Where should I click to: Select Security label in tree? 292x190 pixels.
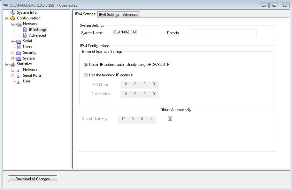[x=30, y=53]
